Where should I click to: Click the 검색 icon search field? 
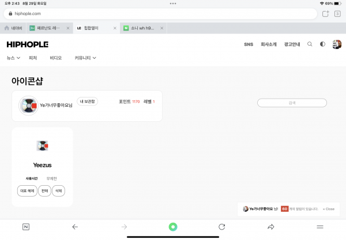point(292,103)
